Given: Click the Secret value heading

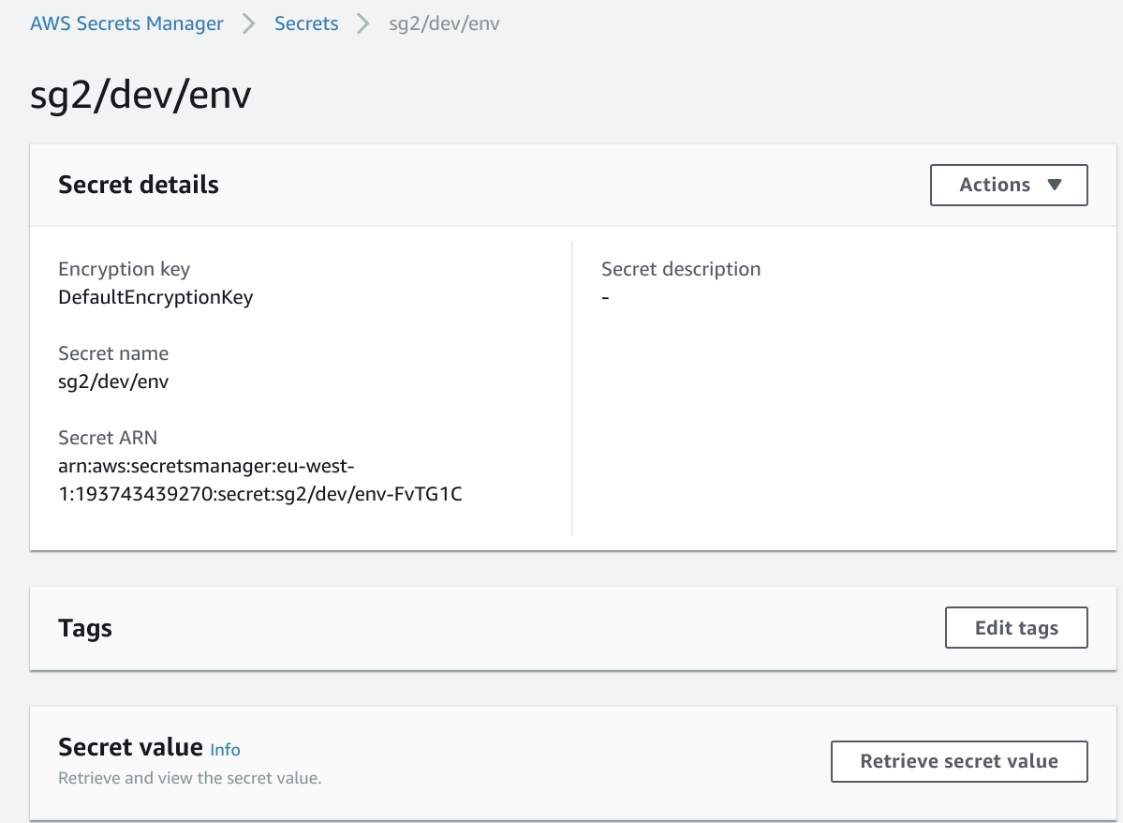Looking at the screenshot, I should pos(130,747).
